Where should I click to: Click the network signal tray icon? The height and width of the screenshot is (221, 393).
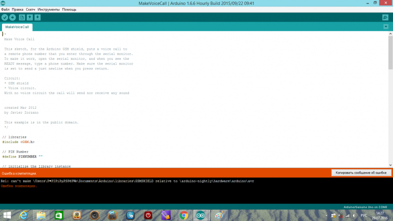click(347, 215)
